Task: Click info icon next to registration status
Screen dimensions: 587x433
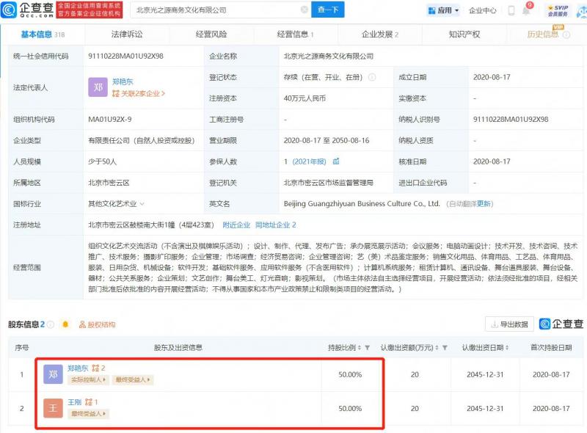Action: point(372,77)
